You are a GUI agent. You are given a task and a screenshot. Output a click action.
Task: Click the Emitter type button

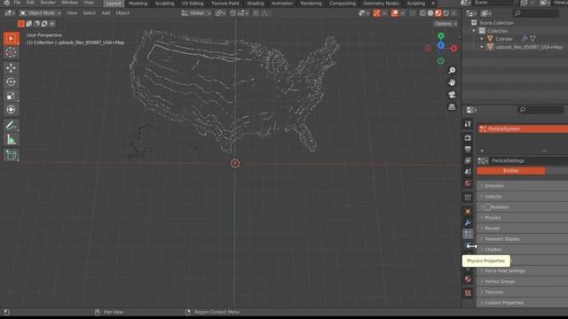click(511, 171)
